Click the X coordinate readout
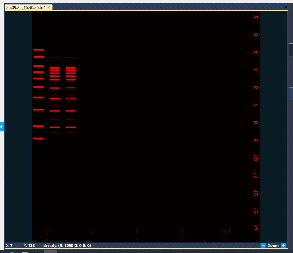 pos(9,246)
